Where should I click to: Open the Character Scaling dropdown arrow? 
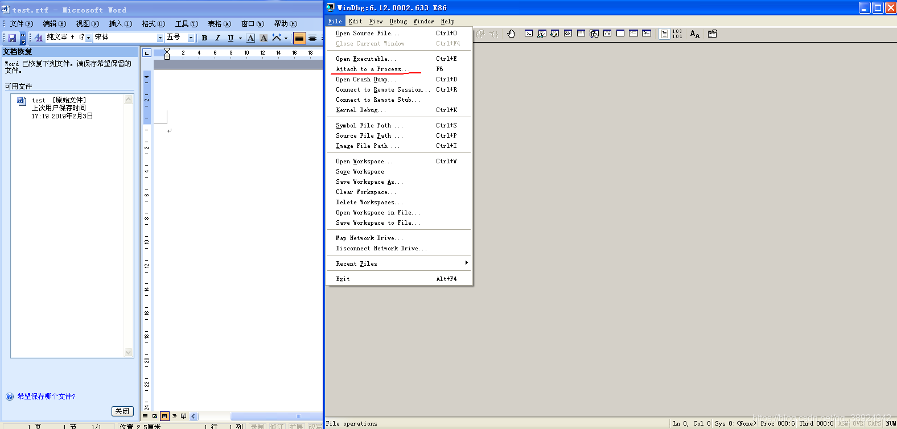coord(286,38)
